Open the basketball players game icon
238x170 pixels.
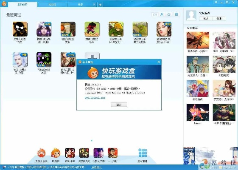click(68, 29)
